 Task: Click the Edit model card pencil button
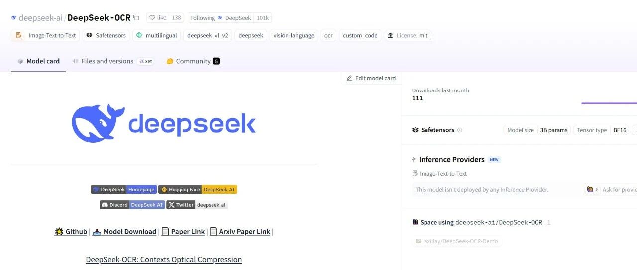[x=371, y=78]
